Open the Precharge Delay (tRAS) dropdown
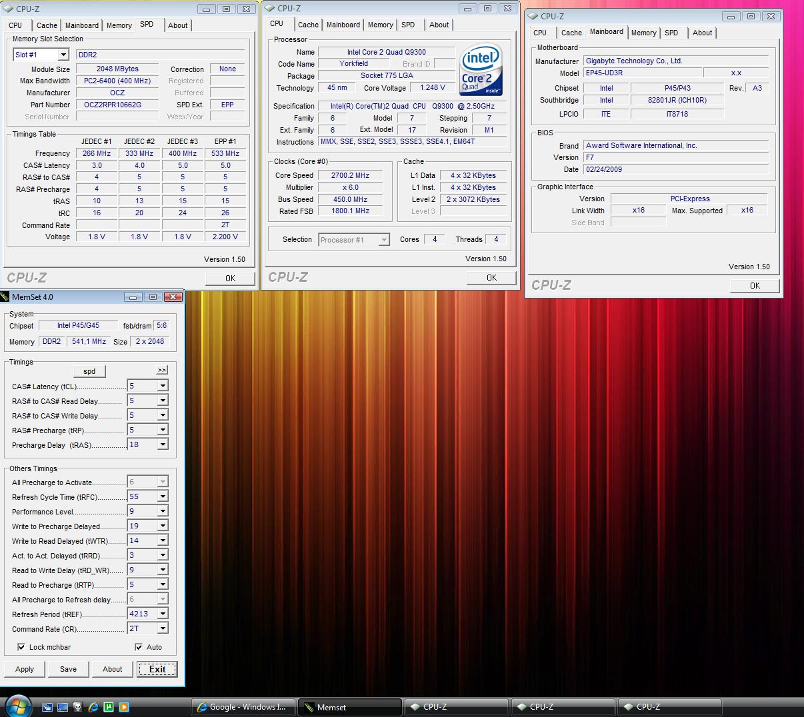Image resolution: width=804 pixels, height=717 pixels. [162, 444]
